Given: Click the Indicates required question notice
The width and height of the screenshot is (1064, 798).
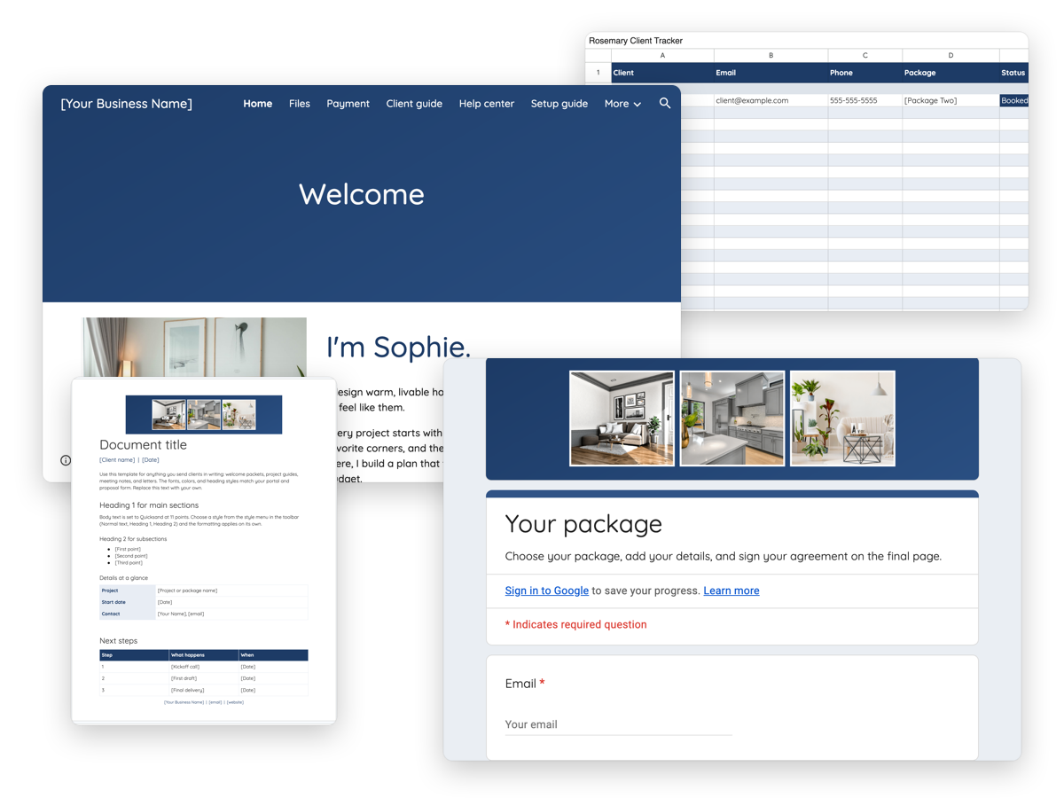Looking at the screenshot, I should click(575, 624).
